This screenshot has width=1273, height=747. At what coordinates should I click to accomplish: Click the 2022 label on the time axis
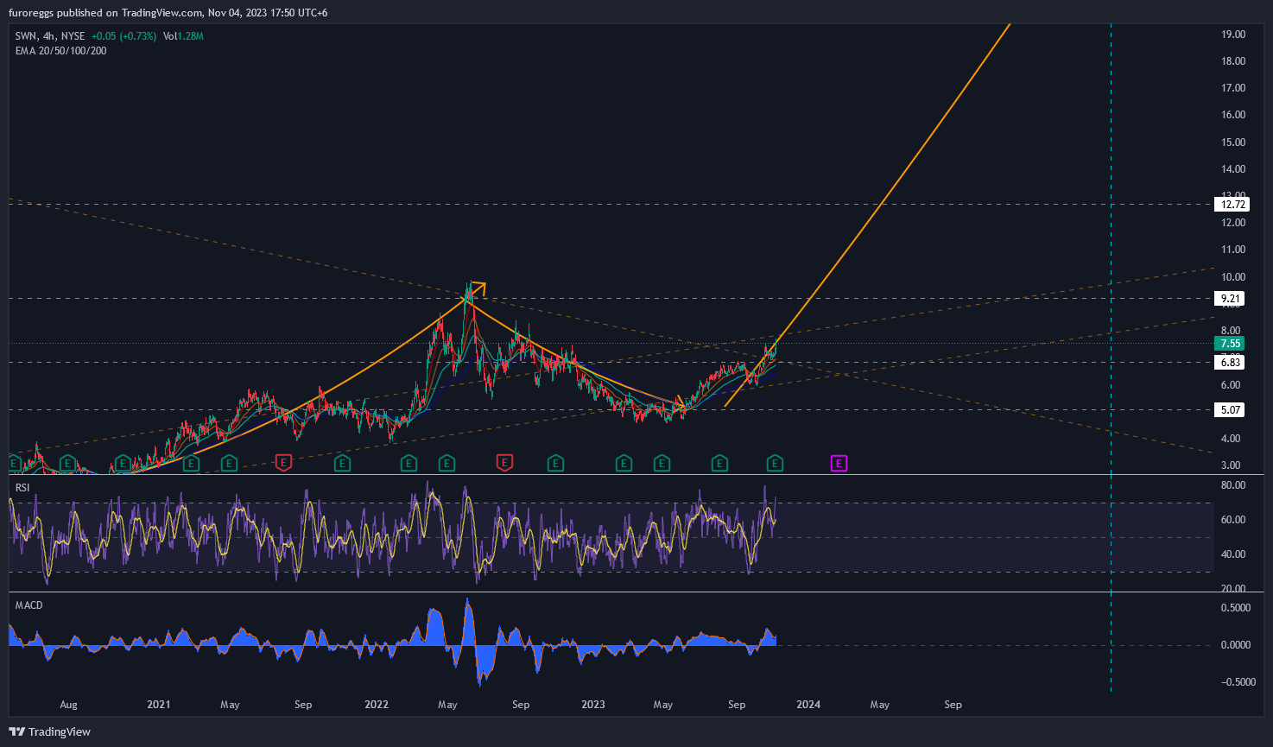pos(377,705)
